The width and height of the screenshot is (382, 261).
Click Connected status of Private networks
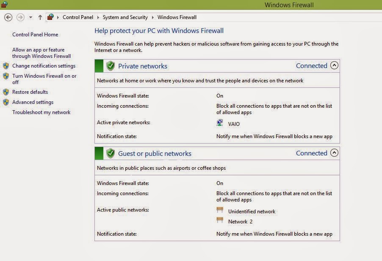point(311,65)
